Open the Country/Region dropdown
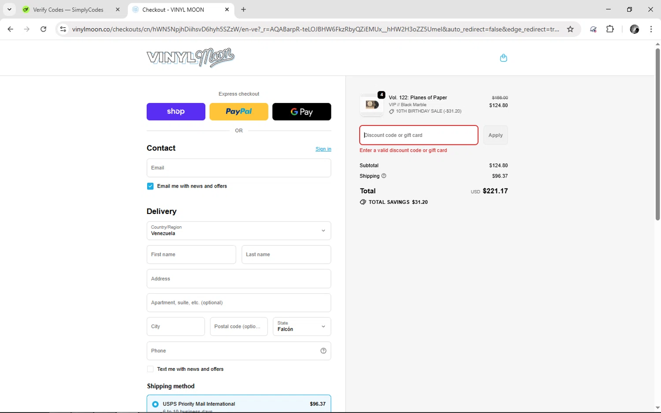Viewport: 661px width, 413px height. coord(239,231)
